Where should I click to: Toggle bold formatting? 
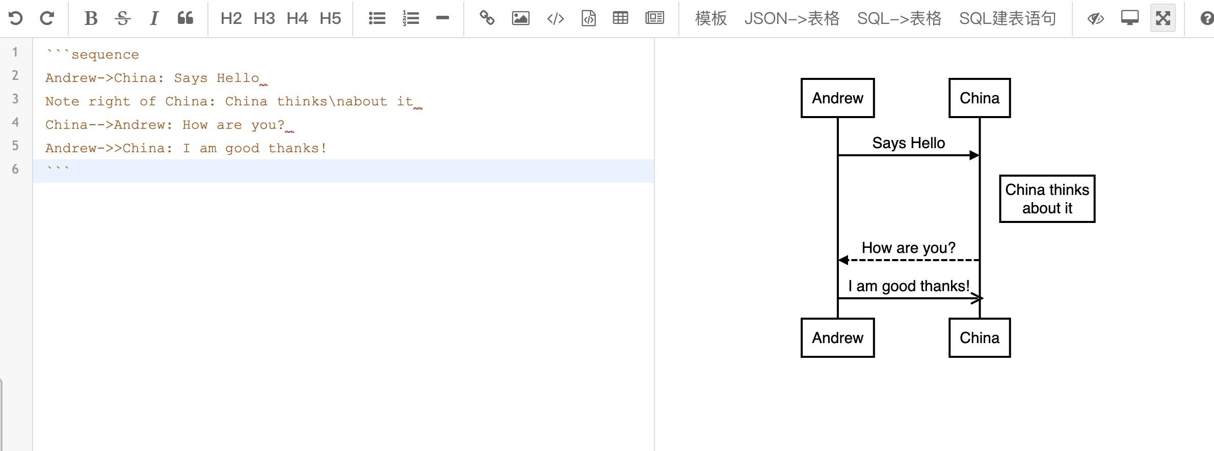point(91,18)
